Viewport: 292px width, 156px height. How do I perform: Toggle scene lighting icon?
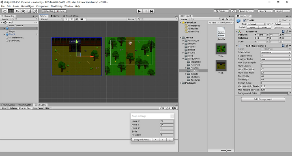click(72, 19)
